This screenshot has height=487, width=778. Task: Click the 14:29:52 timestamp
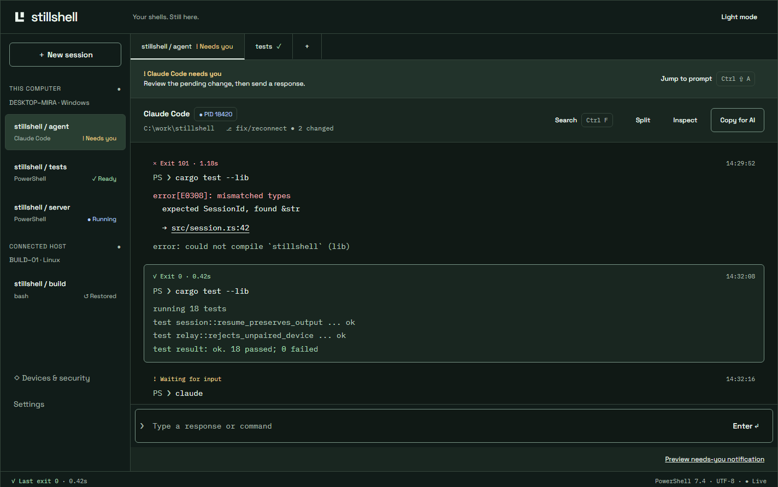[740, 163]
